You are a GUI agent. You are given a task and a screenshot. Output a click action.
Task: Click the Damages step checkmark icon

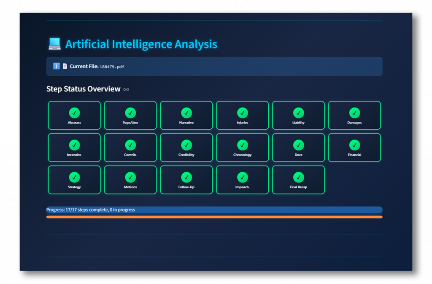(x=354, y=113)
